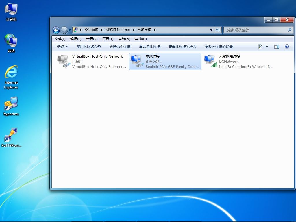
Task: Open the 组织 dropdown
Action: (62, 47)
